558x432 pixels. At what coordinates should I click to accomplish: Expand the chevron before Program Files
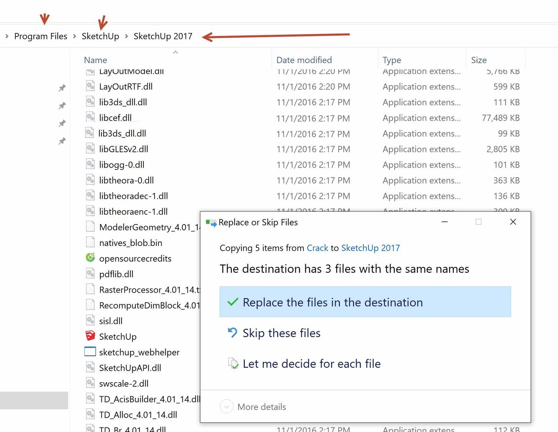[x=7, y=36]
